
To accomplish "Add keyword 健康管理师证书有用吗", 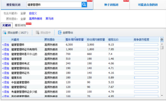I will 6,49.
